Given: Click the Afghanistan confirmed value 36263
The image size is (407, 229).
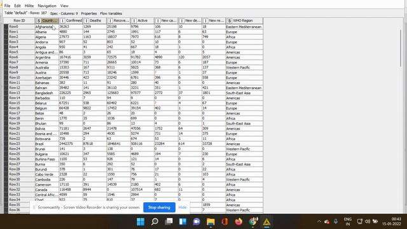Looking at the screenshot, I should click(x=71, y=27).
